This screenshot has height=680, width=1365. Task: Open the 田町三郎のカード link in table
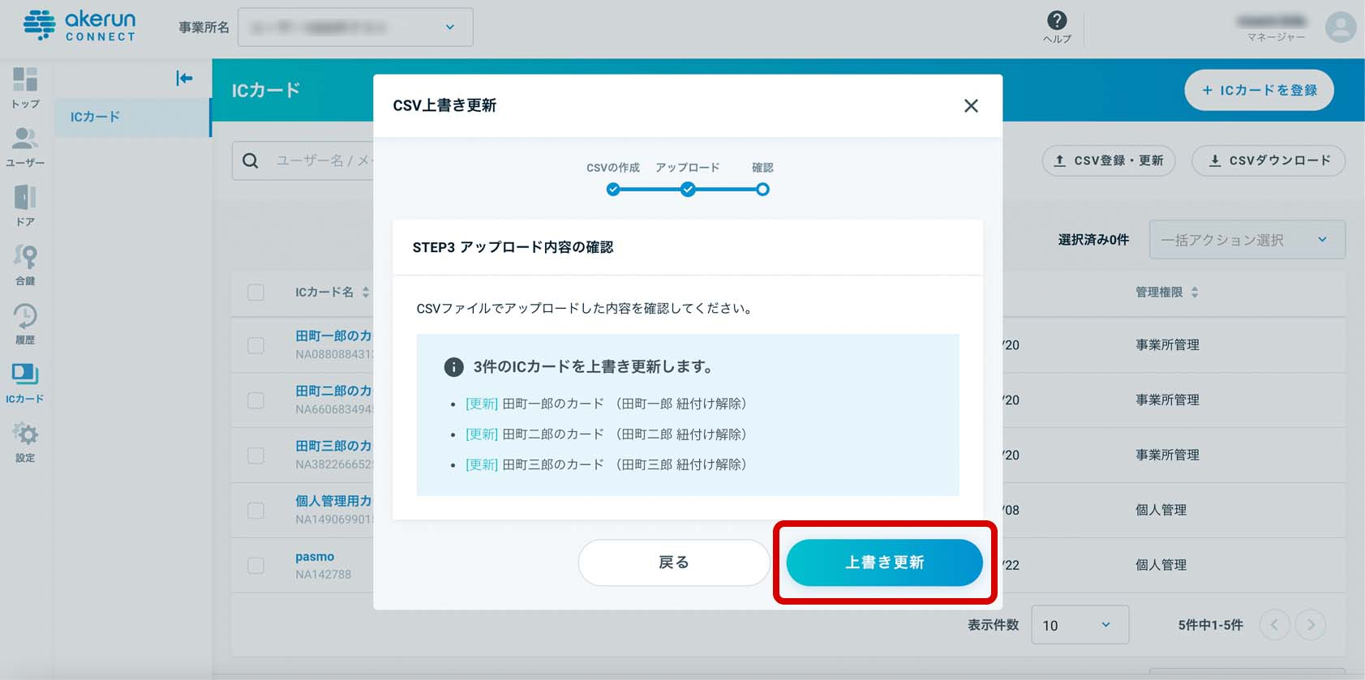[x=333, y=446]
